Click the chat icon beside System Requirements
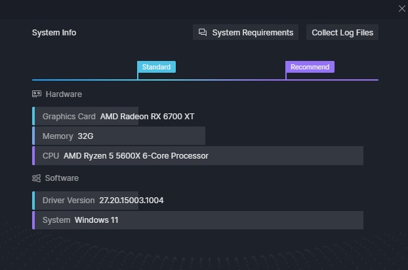This screenshot has height=270, width=408. (x=203, y=32)
